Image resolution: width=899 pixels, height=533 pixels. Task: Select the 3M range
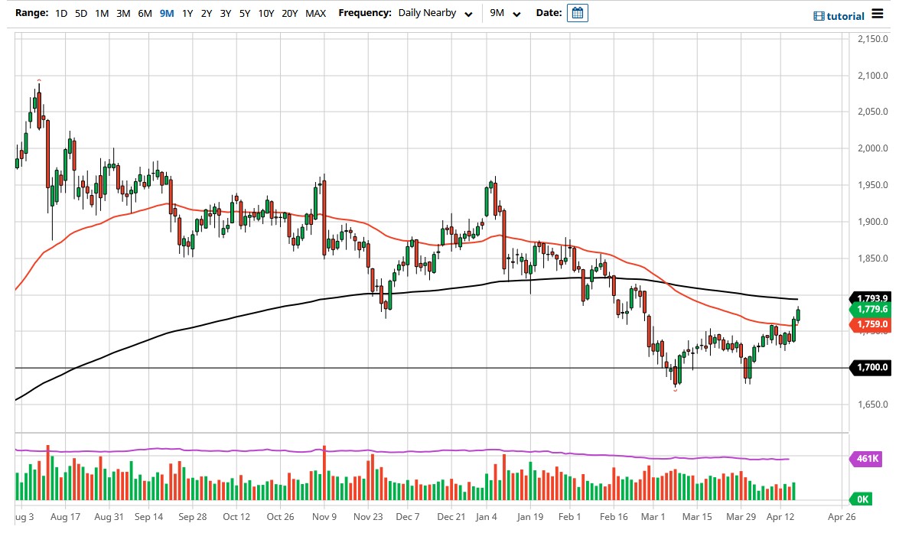click(123, 13)
